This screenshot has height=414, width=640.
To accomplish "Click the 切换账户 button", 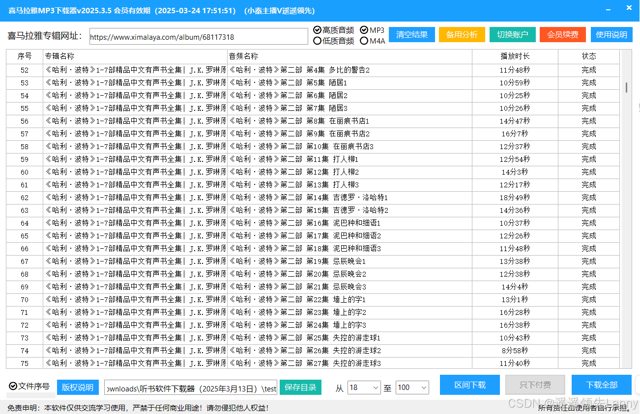I will [512, 34].
